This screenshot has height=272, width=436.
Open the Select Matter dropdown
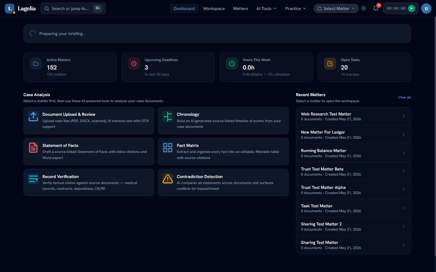(336, 8)
